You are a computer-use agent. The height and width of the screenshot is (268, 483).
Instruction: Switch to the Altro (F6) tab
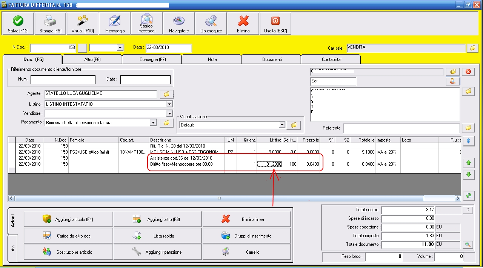point(92,59)
